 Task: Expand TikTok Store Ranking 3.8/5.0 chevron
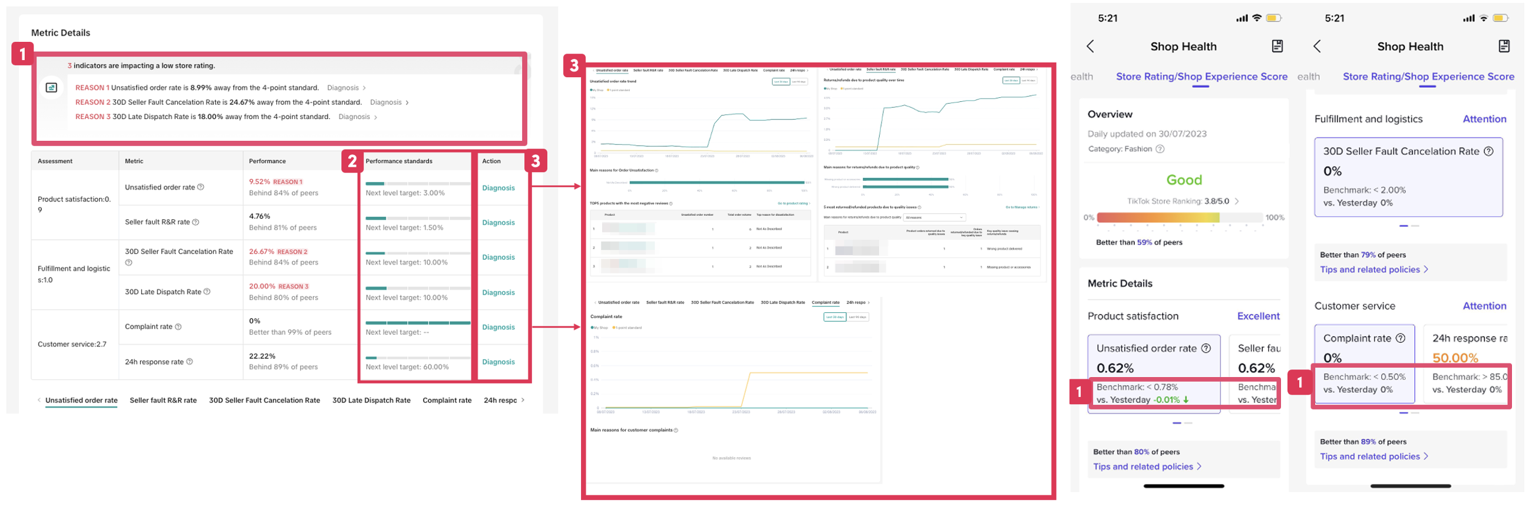[x=1236, y=201]
